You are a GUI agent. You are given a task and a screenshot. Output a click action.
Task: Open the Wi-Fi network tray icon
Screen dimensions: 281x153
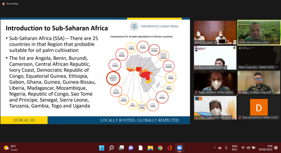243,148
